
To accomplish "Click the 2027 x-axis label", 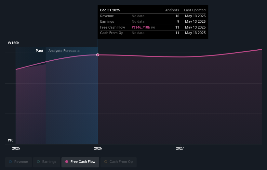I will (x=180, y=148).
